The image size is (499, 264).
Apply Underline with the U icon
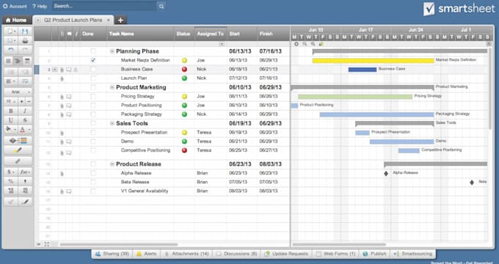(11, 120)
